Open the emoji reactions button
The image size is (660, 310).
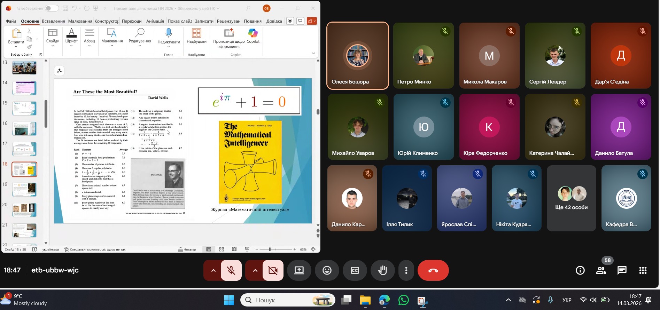pyautogui.click(x=327, y=270)
